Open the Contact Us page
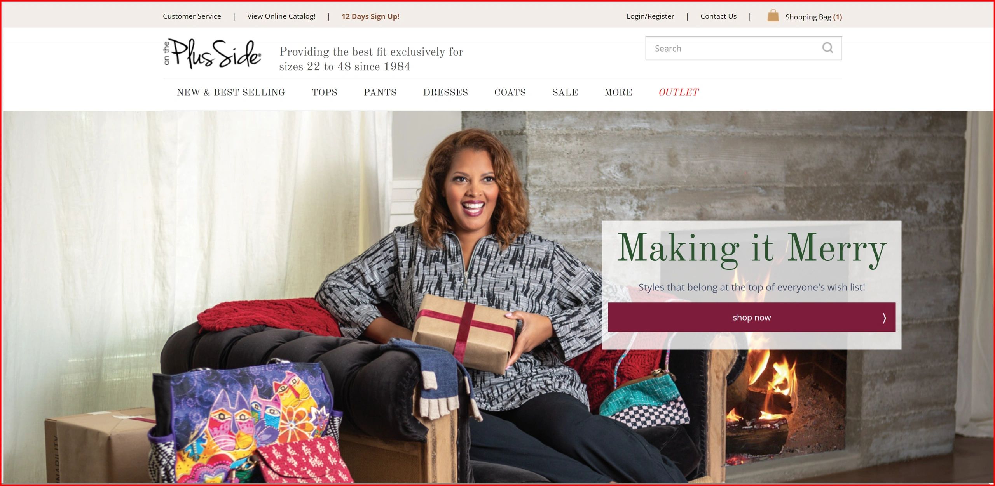995x486 pixels. 718,16
